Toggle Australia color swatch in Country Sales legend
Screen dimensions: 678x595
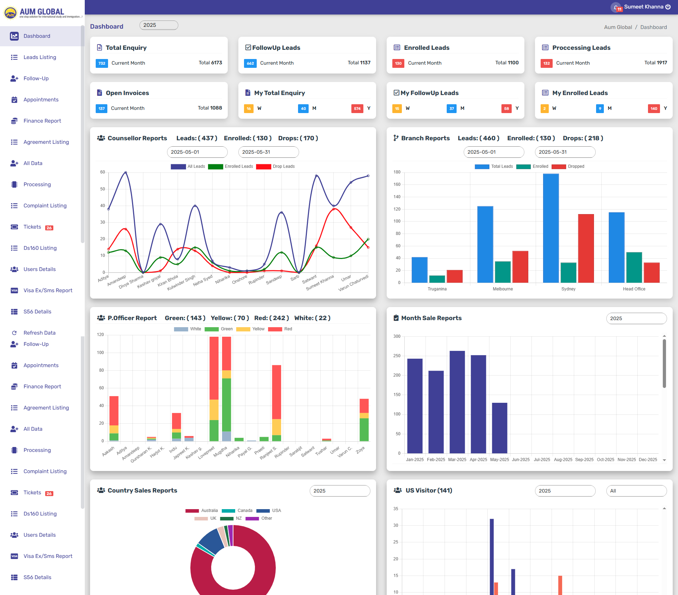(192, 511)
